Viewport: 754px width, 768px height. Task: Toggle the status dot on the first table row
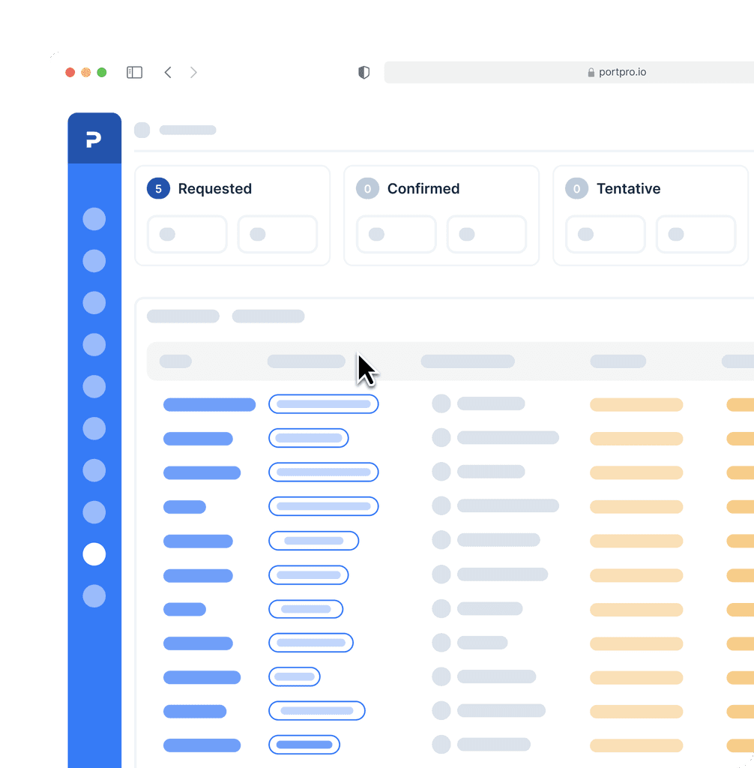click(x=441, y=403)
